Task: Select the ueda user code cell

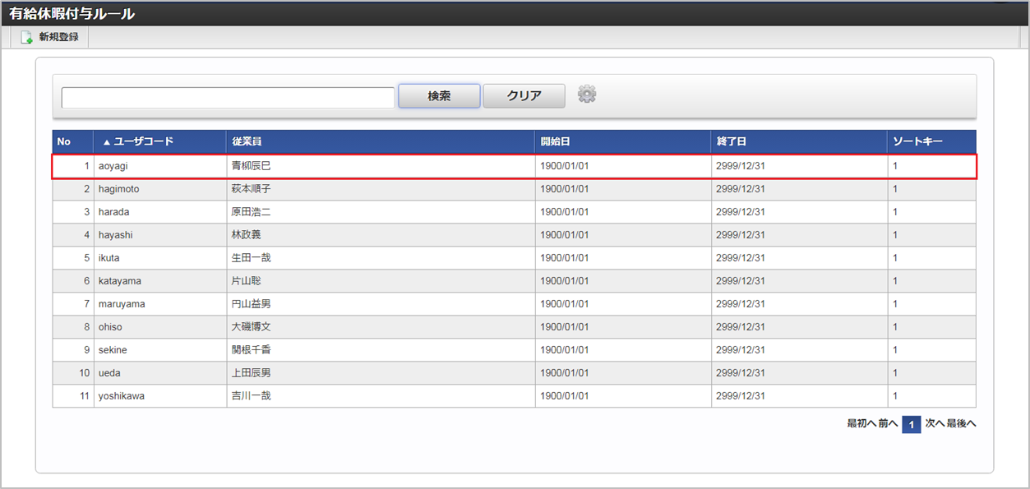Action: 160,373
